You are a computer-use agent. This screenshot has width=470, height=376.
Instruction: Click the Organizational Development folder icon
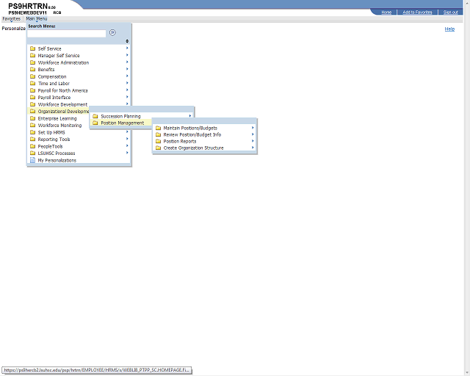pyautogui.click(x=32, y=111)
